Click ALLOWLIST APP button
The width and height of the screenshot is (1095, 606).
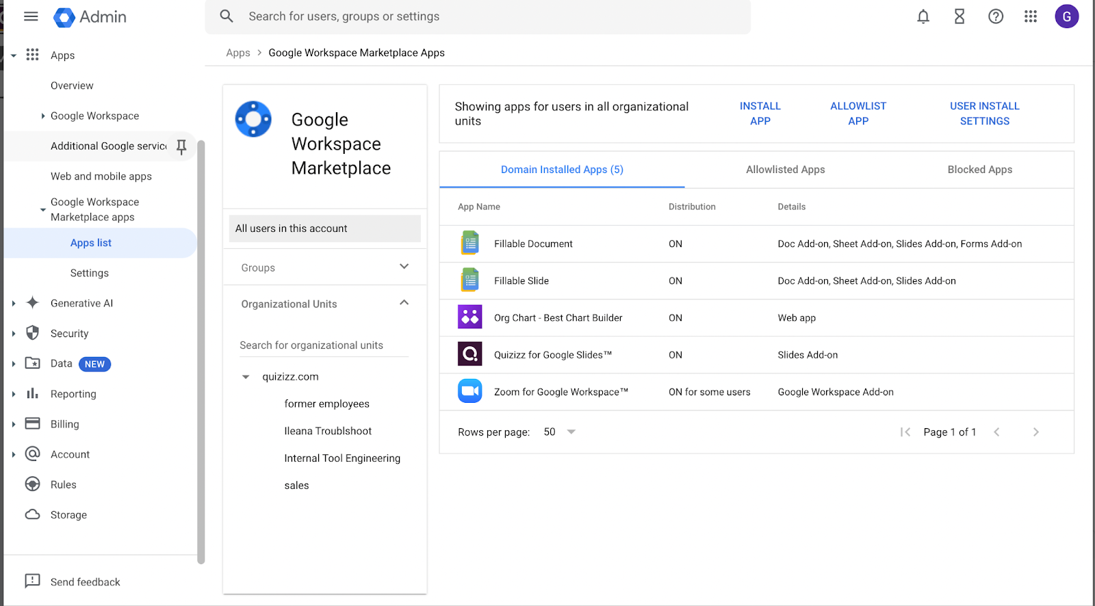858,114
